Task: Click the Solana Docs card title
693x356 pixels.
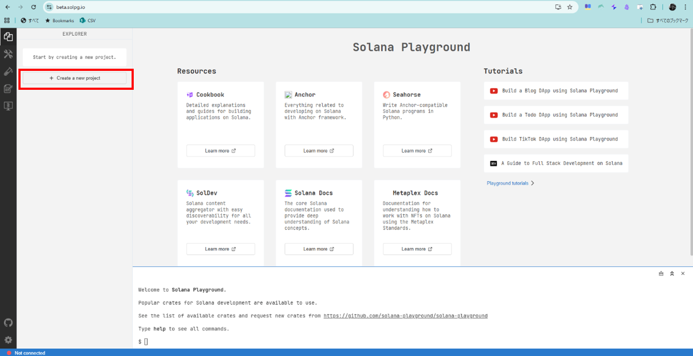Action: (313, 193)
